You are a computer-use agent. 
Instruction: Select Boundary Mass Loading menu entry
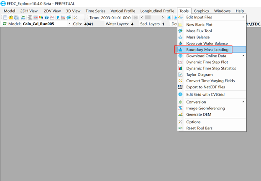click(x=207, y=49)
